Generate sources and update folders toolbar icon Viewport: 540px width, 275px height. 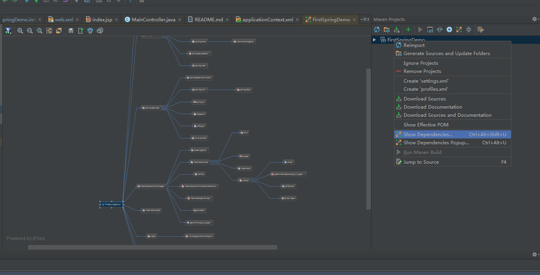tap(387, 29)
